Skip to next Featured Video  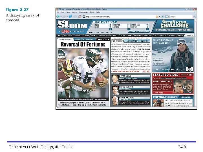pyautogui.click(x=192, y=75)
